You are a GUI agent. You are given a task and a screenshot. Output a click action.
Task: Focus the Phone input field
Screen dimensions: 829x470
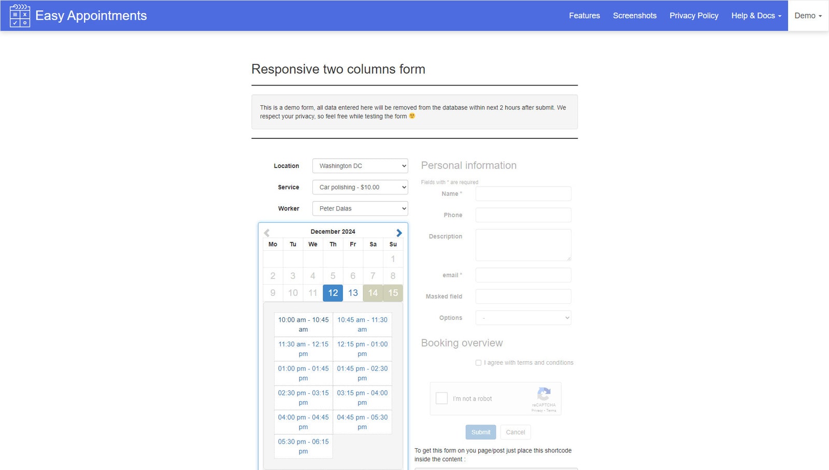click(523, 215)
